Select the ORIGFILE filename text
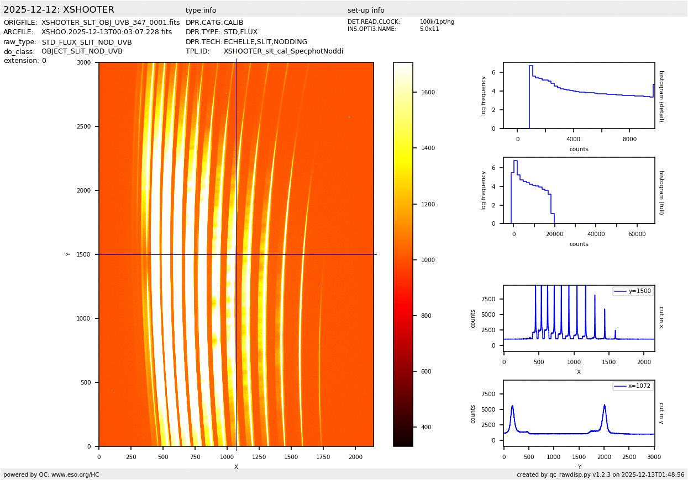Viewport: 688px width, 480px height. click(x=111, y=23)
